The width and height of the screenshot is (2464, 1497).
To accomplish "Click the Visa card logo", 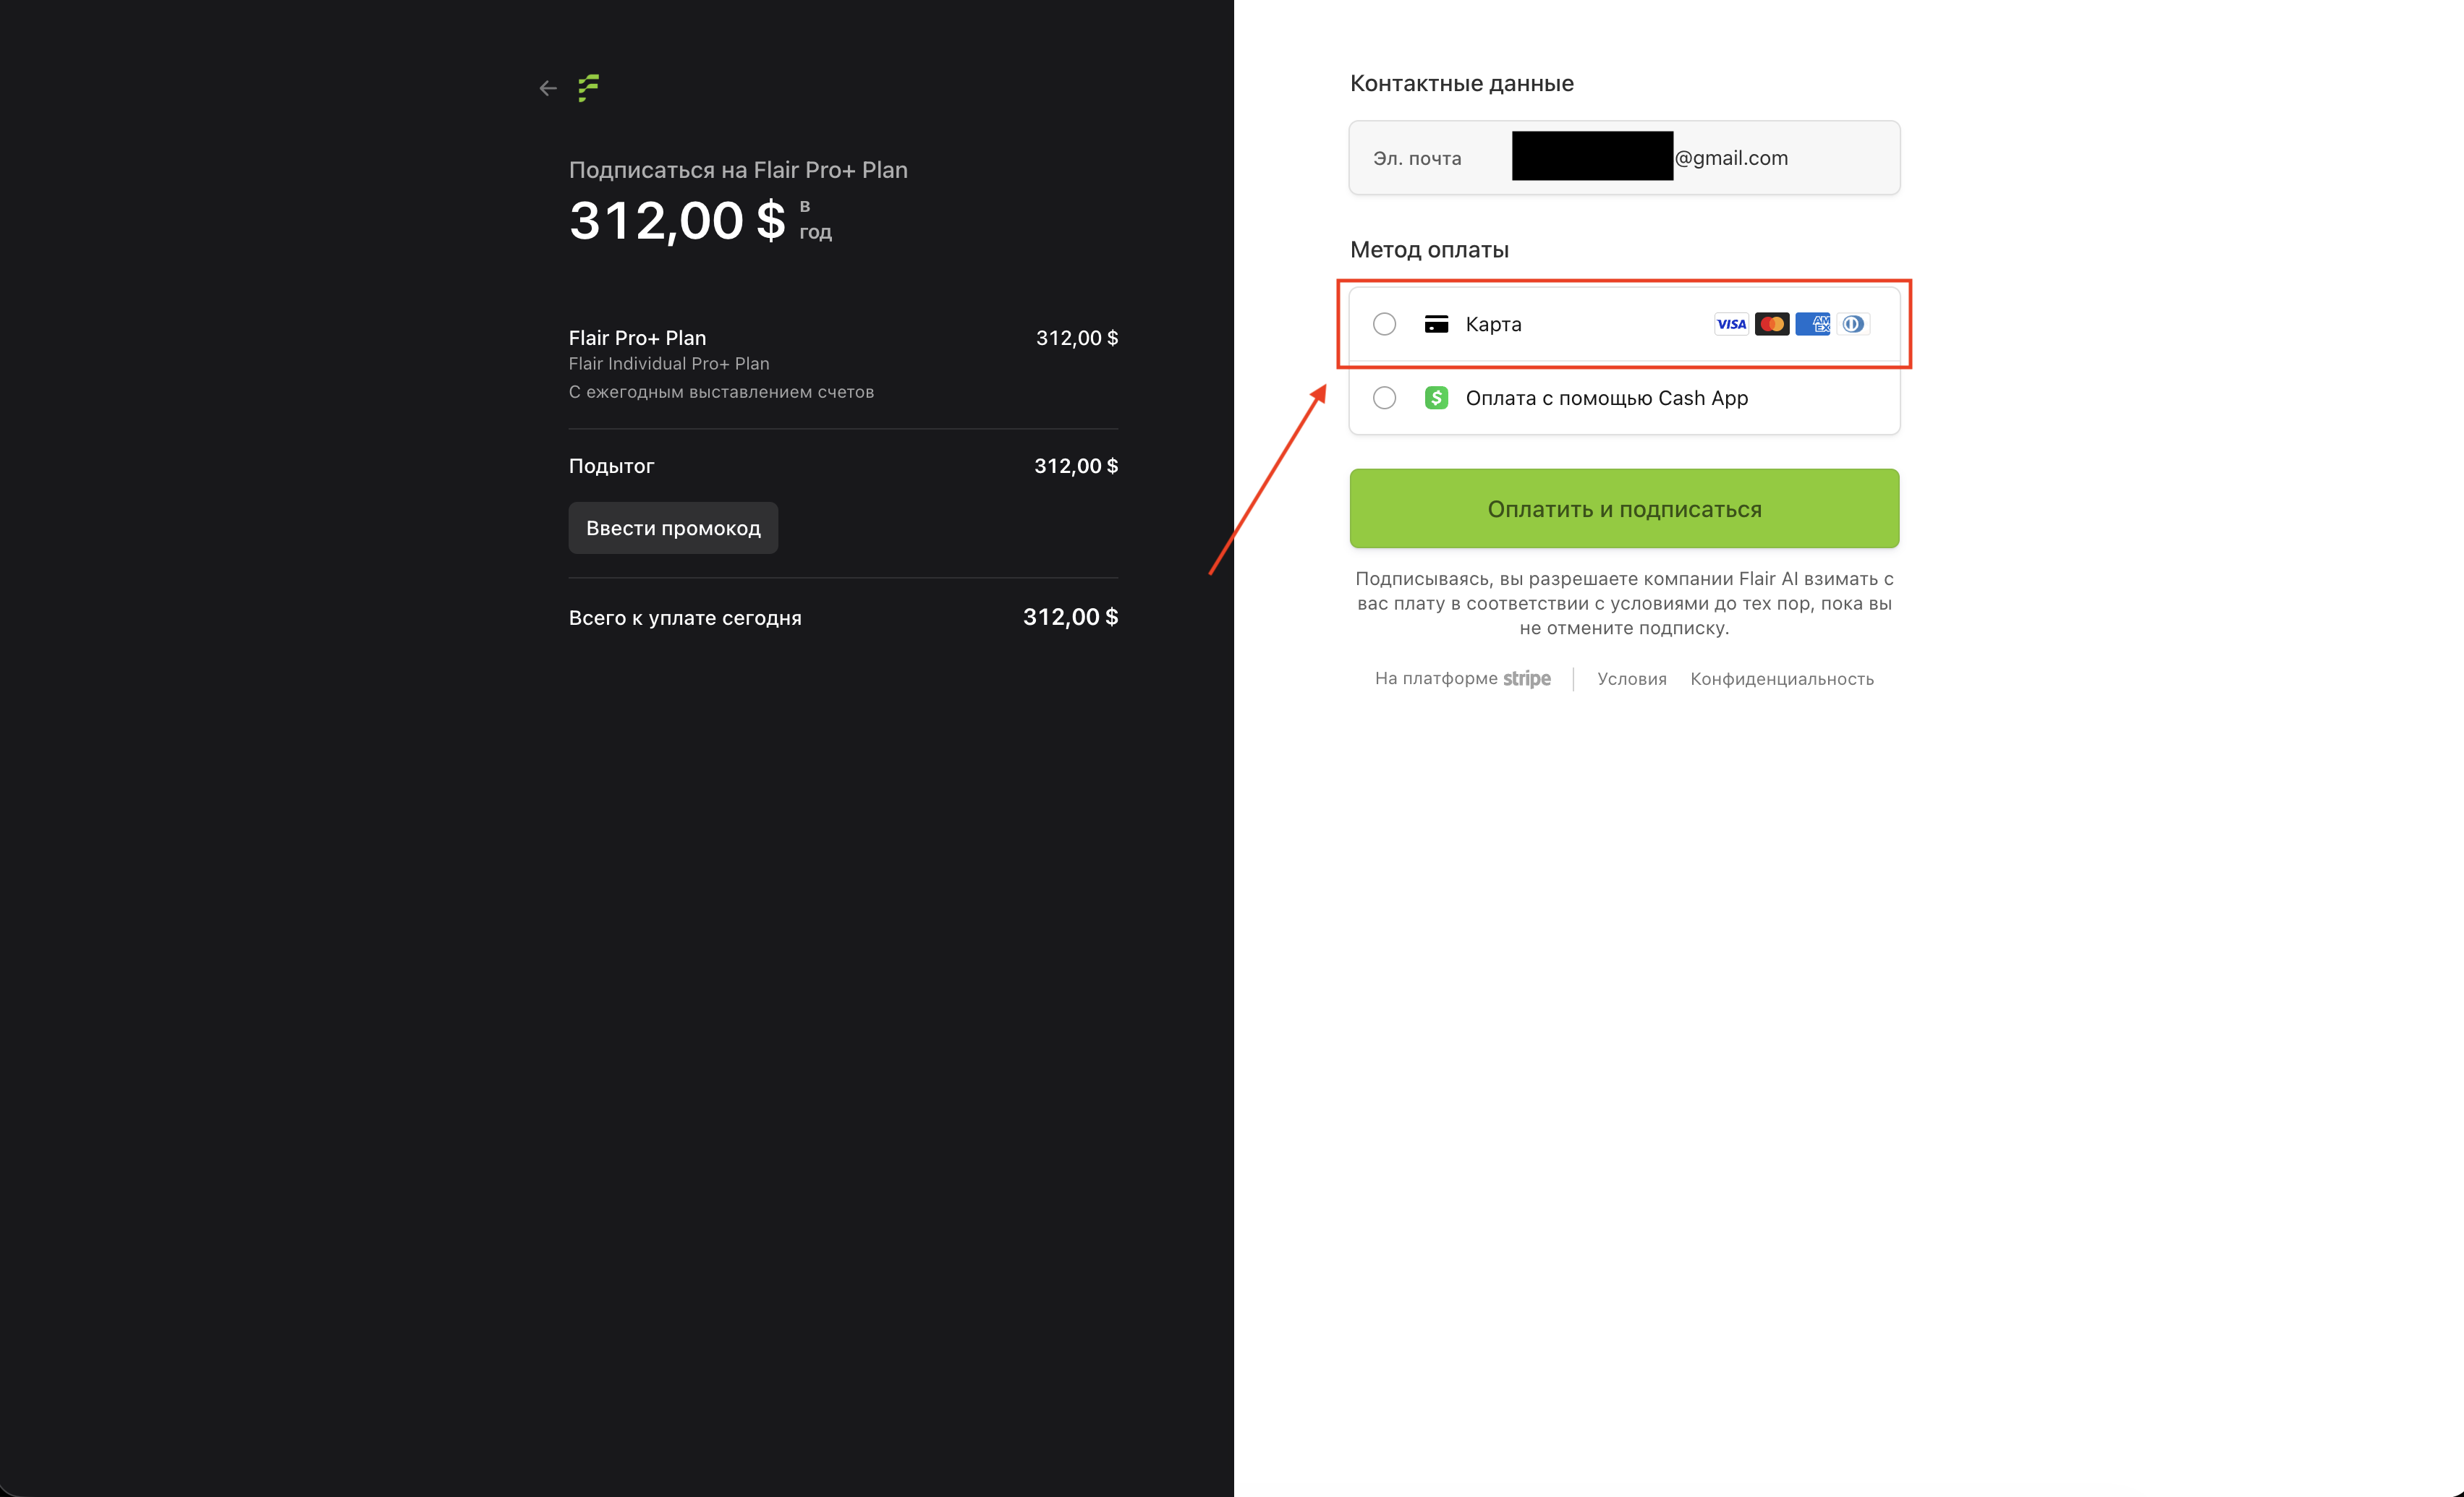I will [1730, 324].
